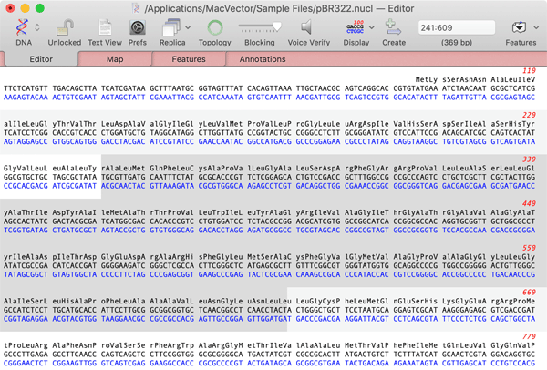This screenshot has width=547, height=370.
Task: Click amino acid text AlaIleSerL
Action: (x=26, y=301)
